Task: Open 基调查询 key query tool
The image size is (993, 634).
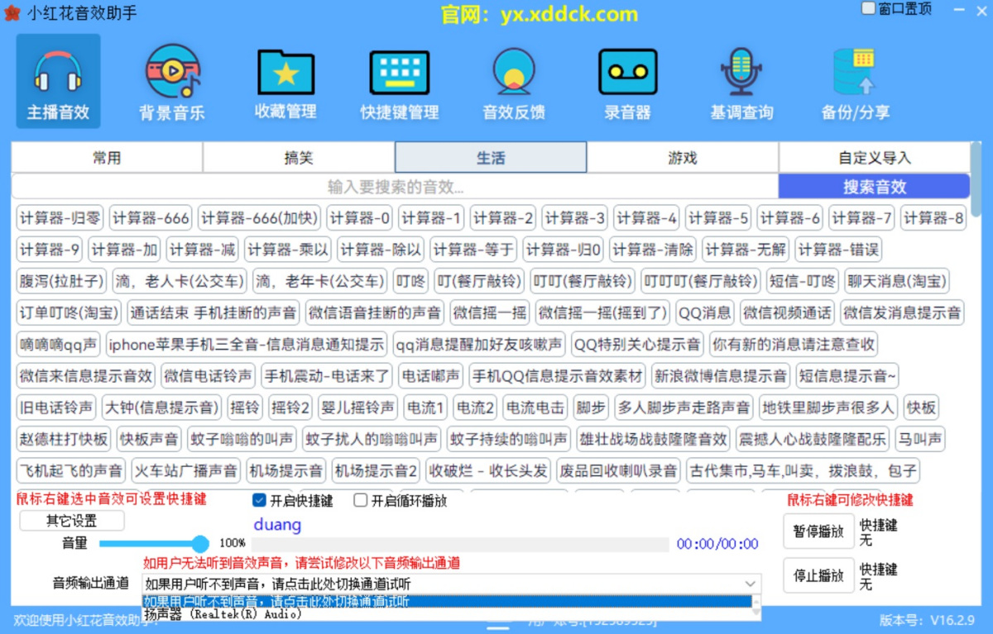Action: click(x=740, y=81)
